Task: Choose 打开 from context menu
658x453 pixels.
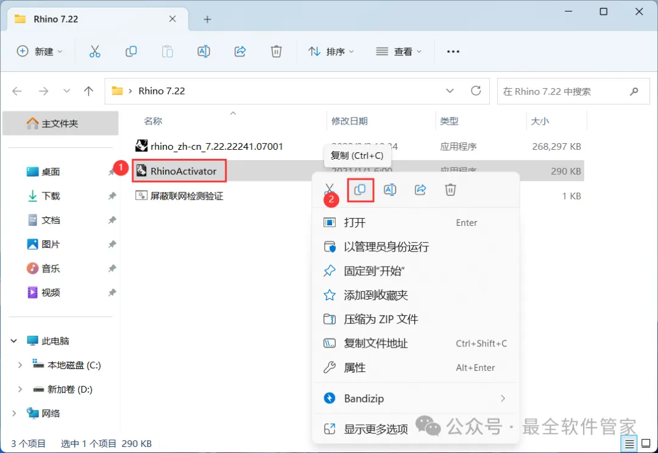Action: click(x=416, y=223)
